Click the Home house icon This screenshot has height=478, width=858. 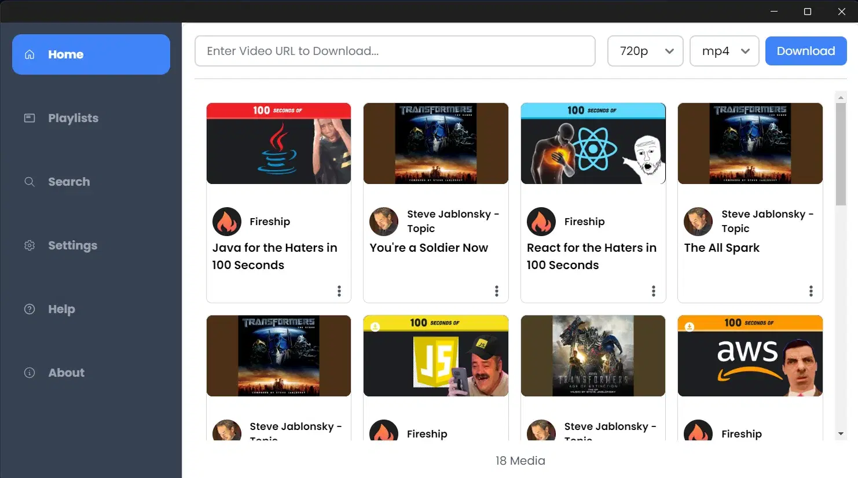click(30, 54)
